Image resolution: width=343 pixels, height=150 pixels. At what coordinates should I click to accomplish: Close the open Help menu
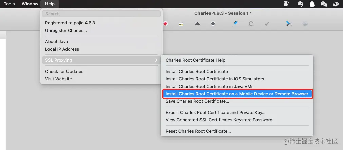click(50, 4)
